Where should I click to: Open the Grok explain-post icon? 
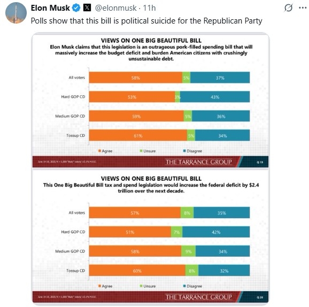[288, 8]
